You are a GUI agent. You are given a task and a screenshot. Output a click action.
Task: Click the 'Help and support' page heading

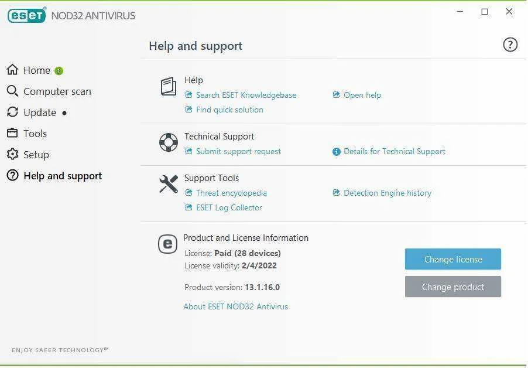196,46
